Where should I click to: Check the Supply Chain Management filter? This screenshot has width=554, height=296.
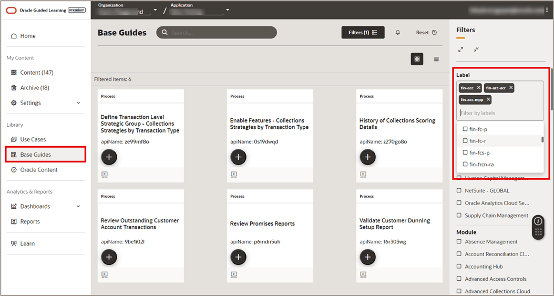point(459,215)
